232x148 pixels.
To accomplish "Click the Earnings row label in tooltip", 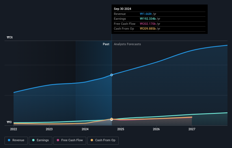I will tap(120, 19).
